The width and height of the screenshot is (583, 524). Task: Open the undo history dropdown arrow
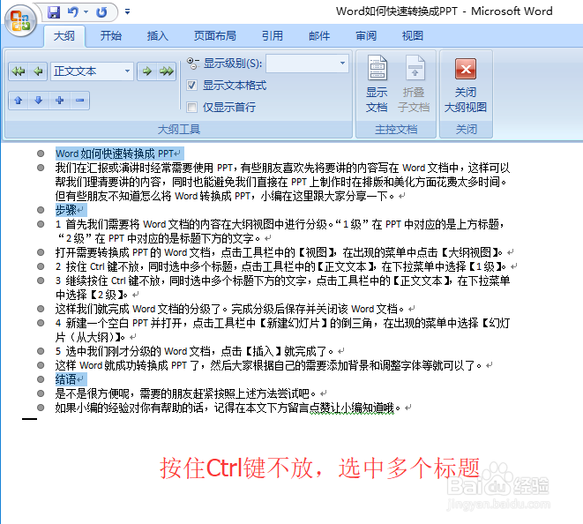(86, 11)
